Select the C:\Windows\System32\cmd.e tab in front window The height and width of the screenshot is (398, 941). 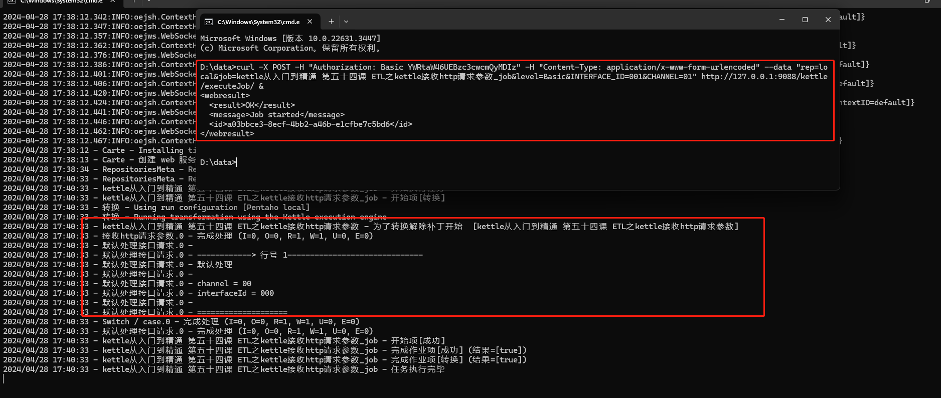(259, 22)
